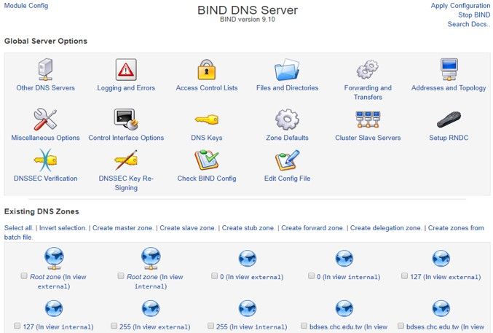Click the DNSSEC Key Re-Signing icon
This screenshot has height=333, width=493.
point(126,160)
